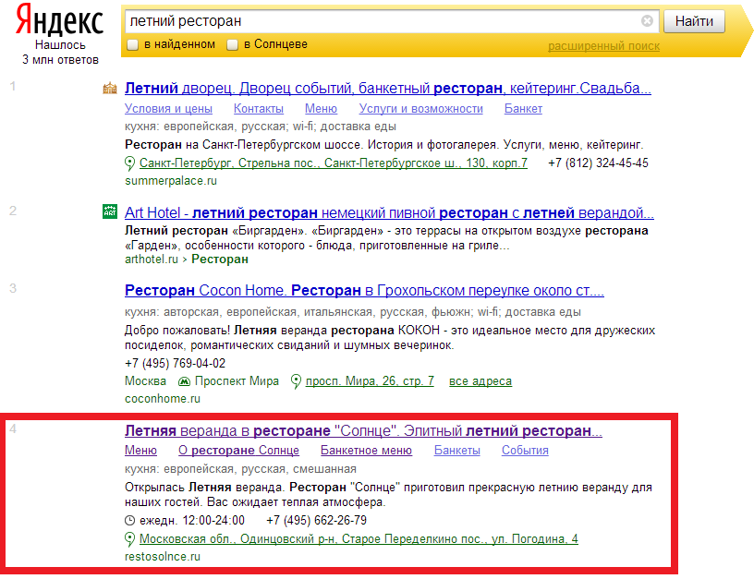Click the map pin beside the Старое Переделкино address
Viewport: 754px width, 579px height.
click(130, 539)
